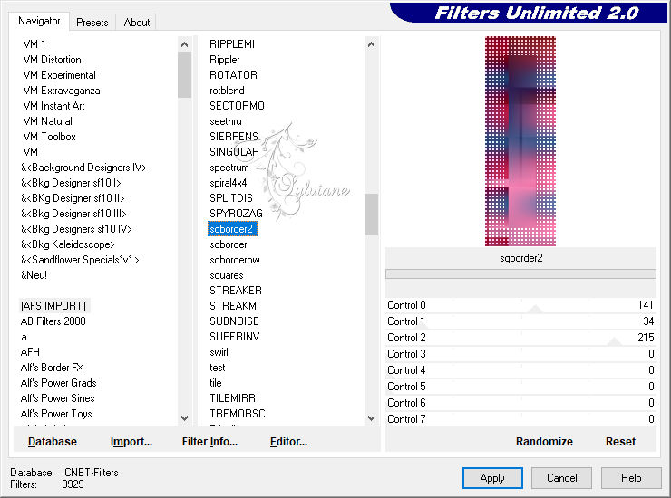Choose STREAKER filter
The height and width of the screenshot is (498, 671).
click(x=236, y=291)
